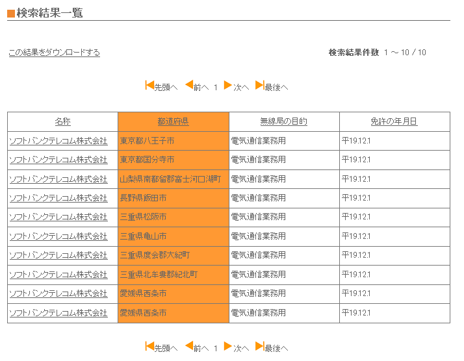
Task: Click the 山梨県南都留郡富士河口湖町 cell
Action: tap(174, 179)
